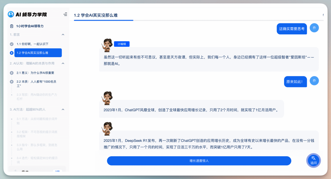Click the 3. AI方法：超越90%的人 heading text
The width and height of the screenshot is (331, 179).
pyautogui.click(x=28, y=109)
